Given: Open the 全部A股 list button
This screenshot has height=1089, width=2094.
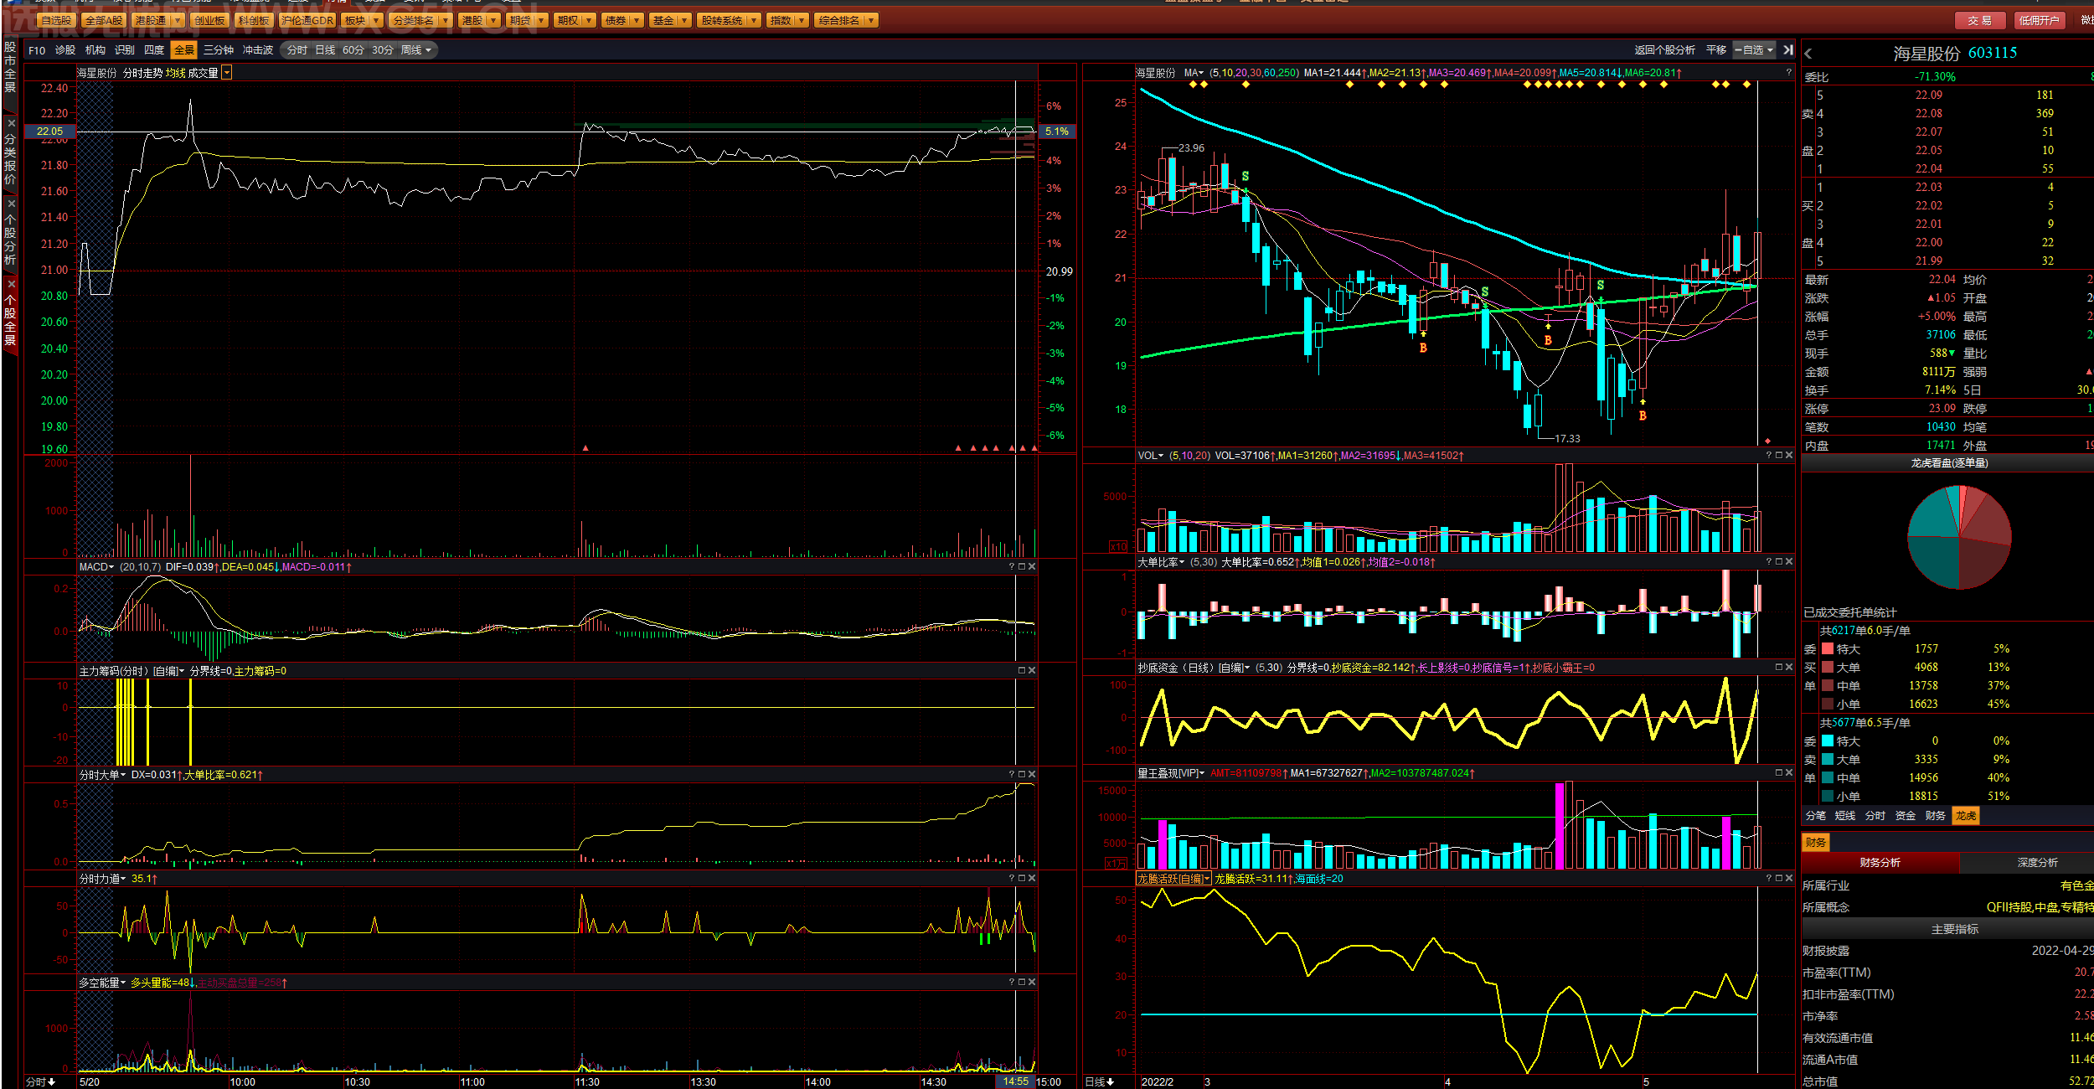Looking at the screenshot, I should pos(104,20).
